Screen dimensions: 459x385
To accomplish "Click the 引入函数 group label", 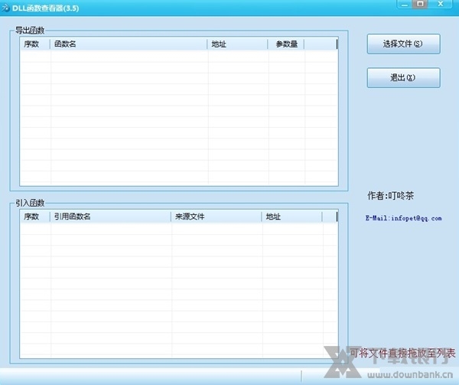I will coord(30,203).
